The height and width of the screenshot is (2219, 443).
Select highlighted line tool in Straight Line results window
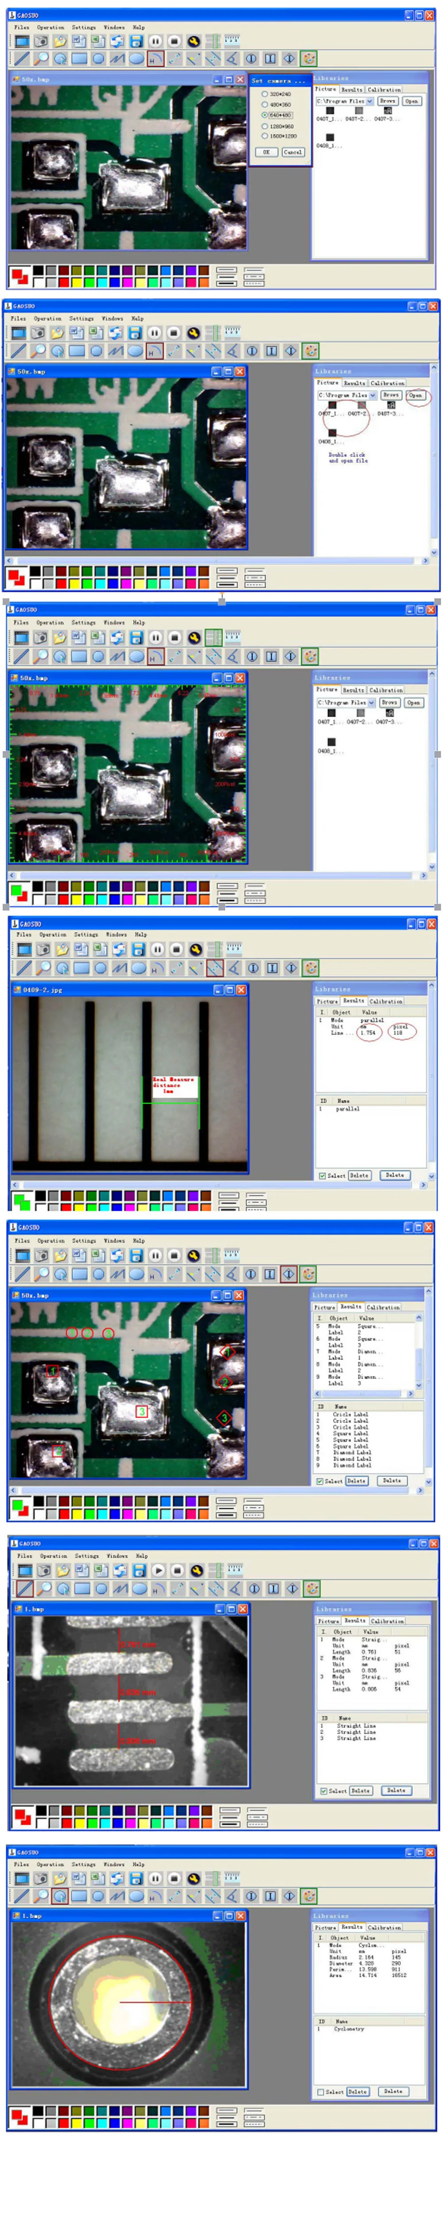25,1587
